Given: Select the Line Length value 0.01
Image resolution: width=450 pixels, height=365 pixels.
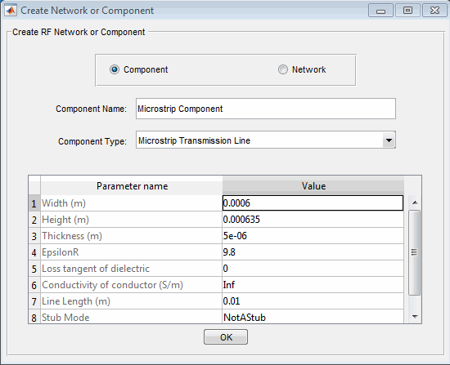Looking at the screenshot, I should [x=313, y=301].
